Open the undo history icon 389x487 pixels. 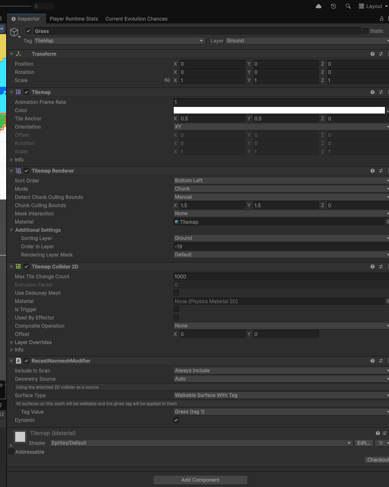(333, 6)
